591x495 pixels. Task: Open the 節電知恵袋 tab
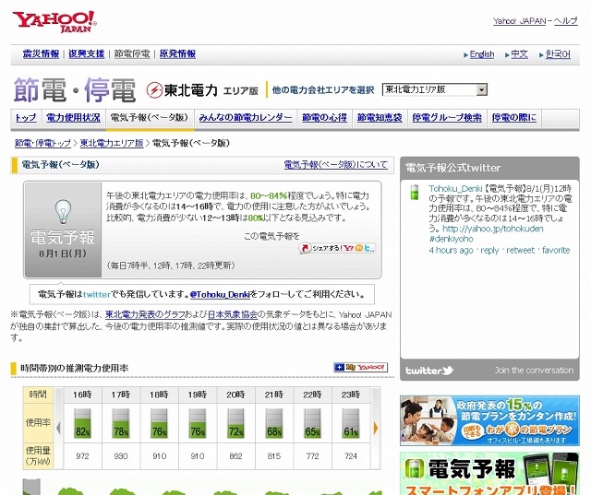pyautogui.click(x=380, y=118)
